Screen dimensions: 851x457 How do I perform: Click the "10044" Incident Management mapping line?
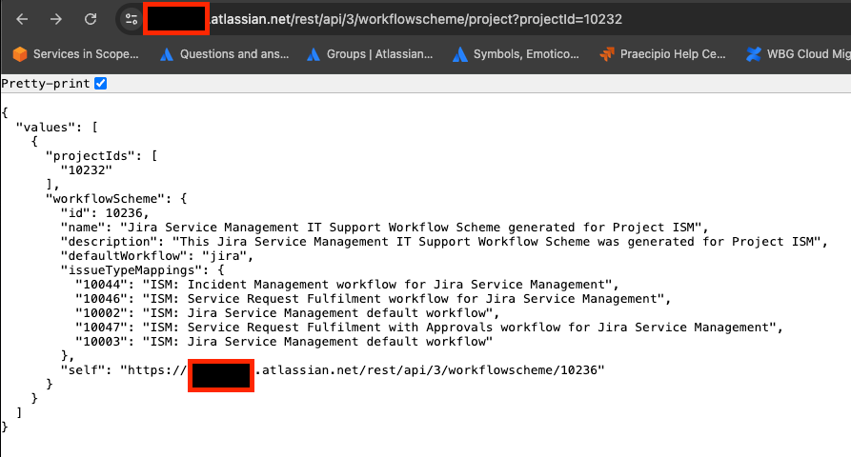tap(347, 284)
